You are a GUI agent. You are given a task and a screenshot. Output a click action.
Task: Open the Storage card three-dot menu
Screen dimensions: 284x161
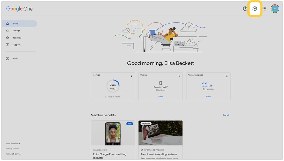131,76
